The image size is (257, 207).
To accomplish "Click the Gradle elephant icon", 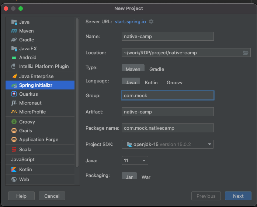I will pyautogui.click(x=14, y=40).
